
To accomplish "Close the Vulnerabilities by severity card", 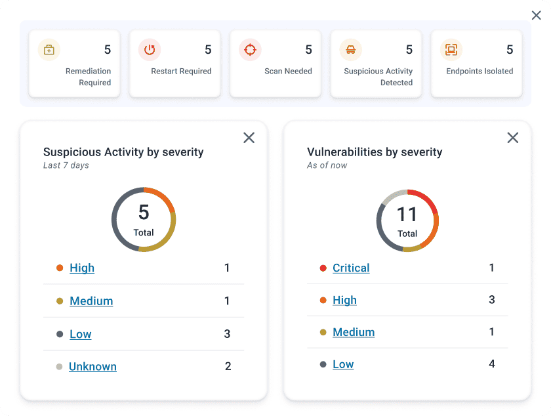I will (x=513, y=138).
